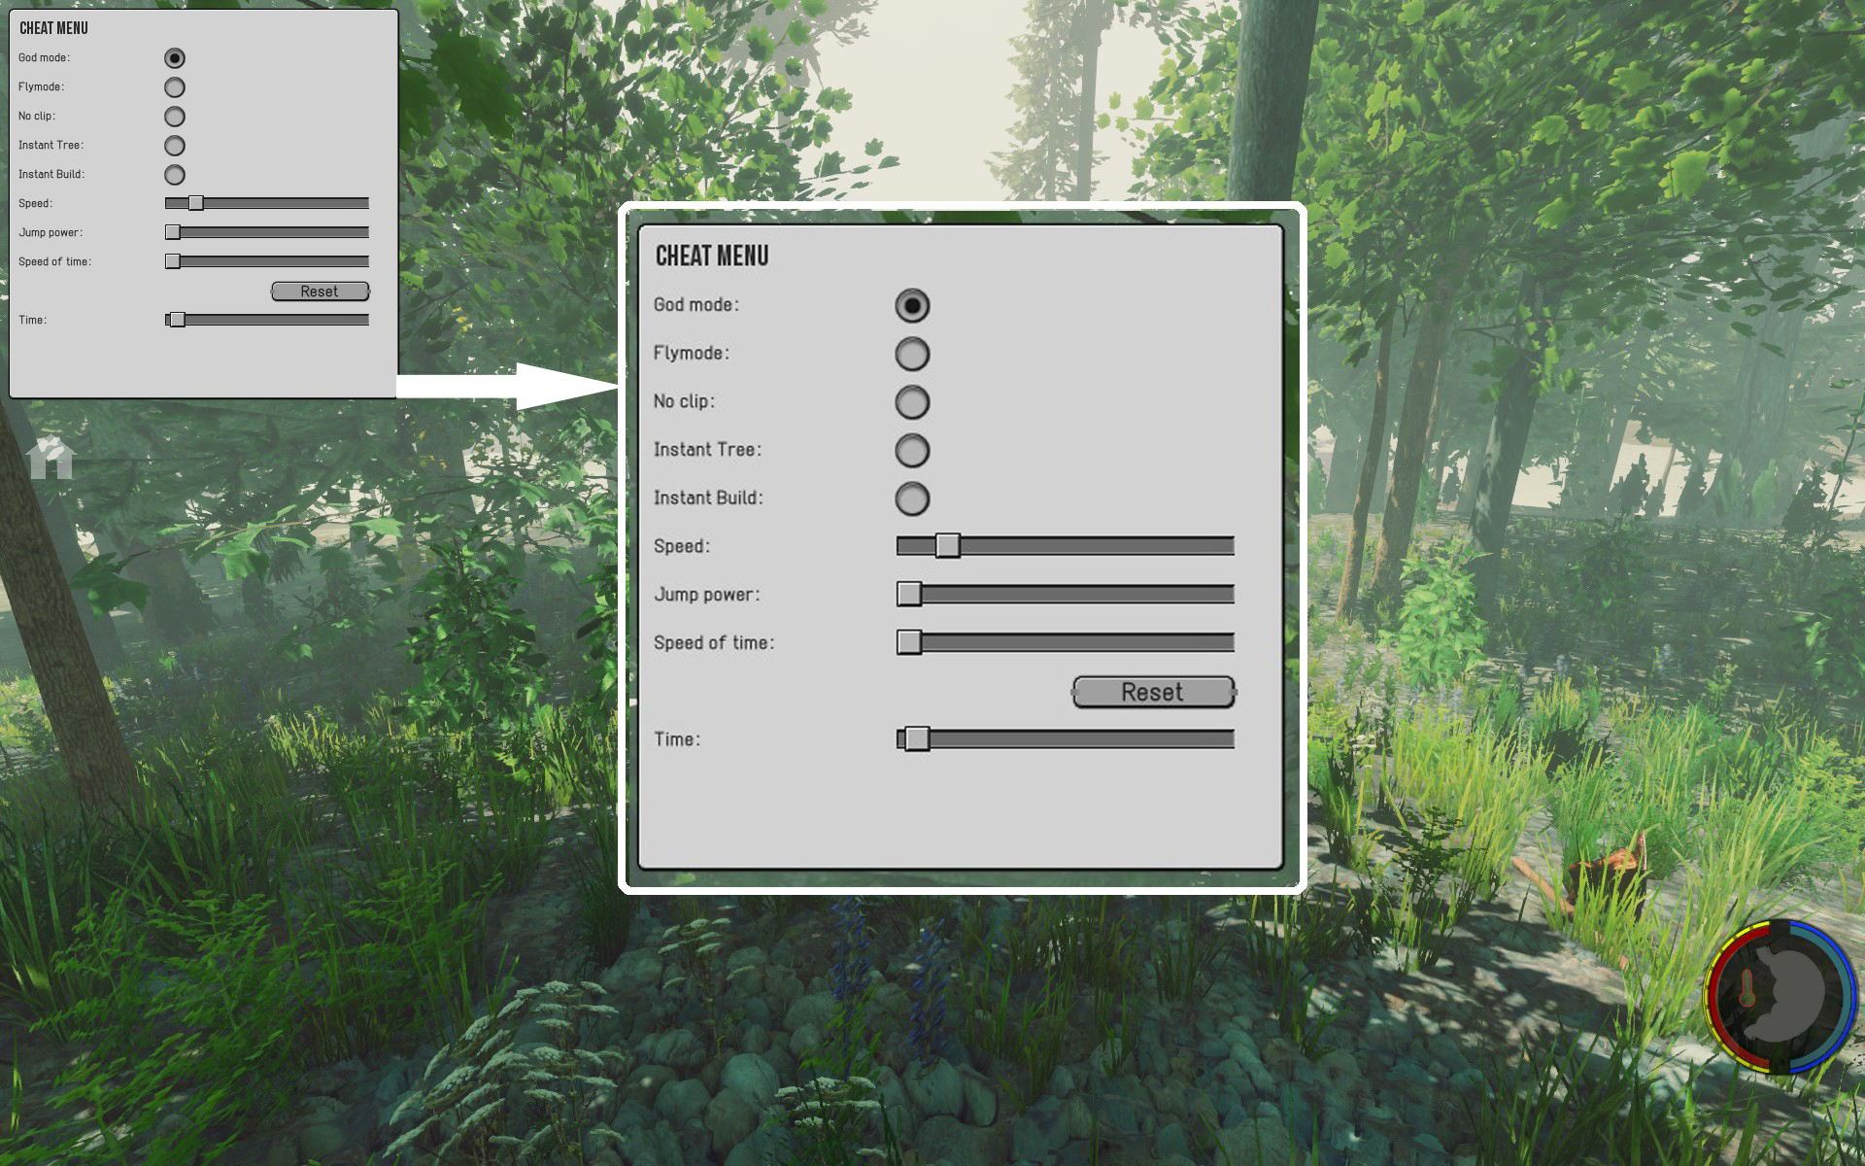The height and width of the screenshot is (1166, 1865).
Task: Disable God mode in the small cheat menu
Action: 175,58
